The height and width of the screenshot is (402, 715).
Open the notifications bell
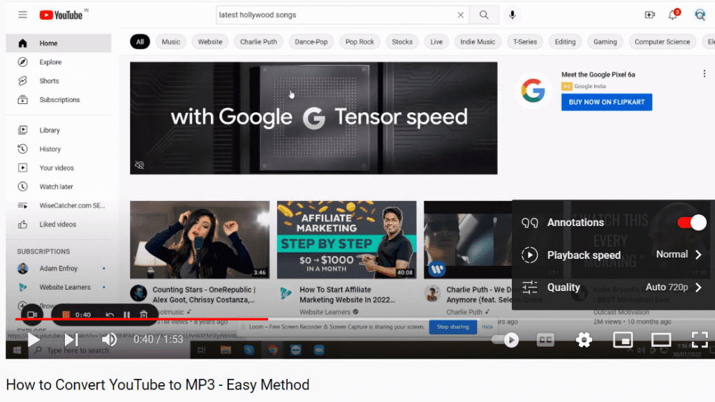674,15
